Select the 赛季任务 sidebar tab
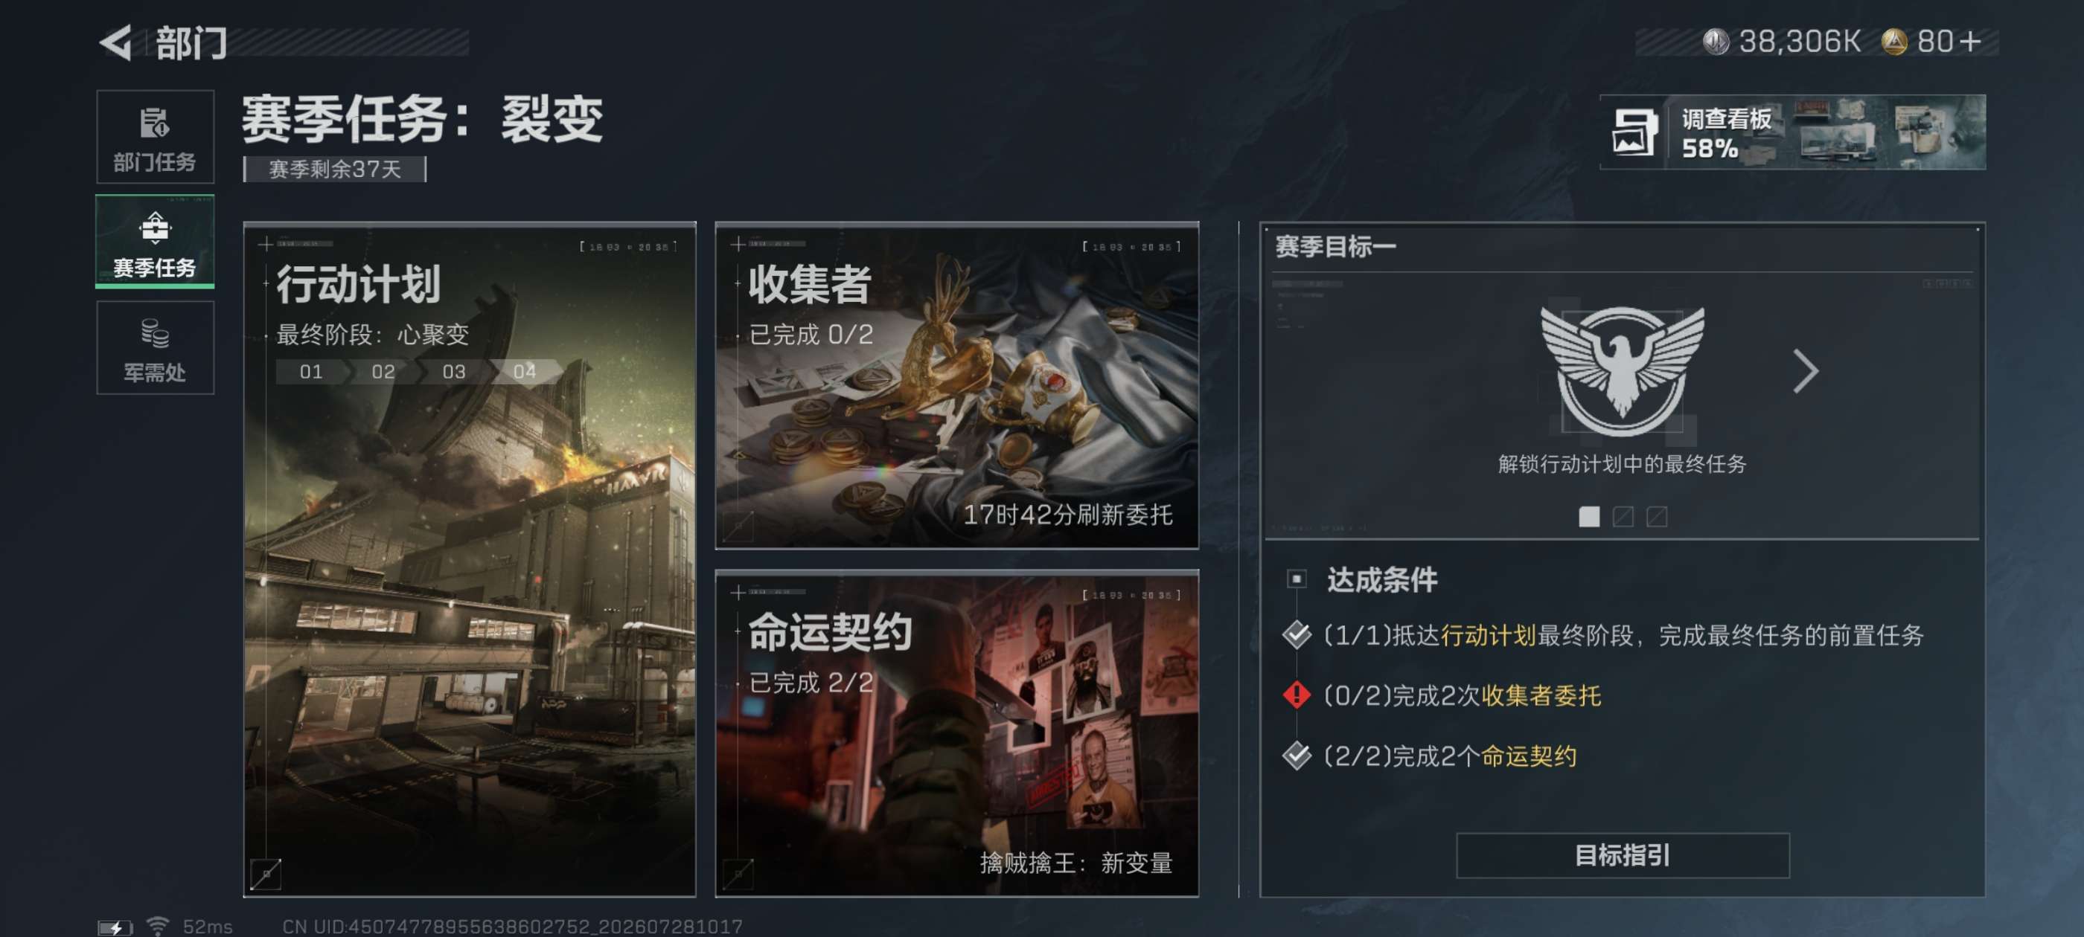Screen dimensions: 2084x937 [156, 242]
